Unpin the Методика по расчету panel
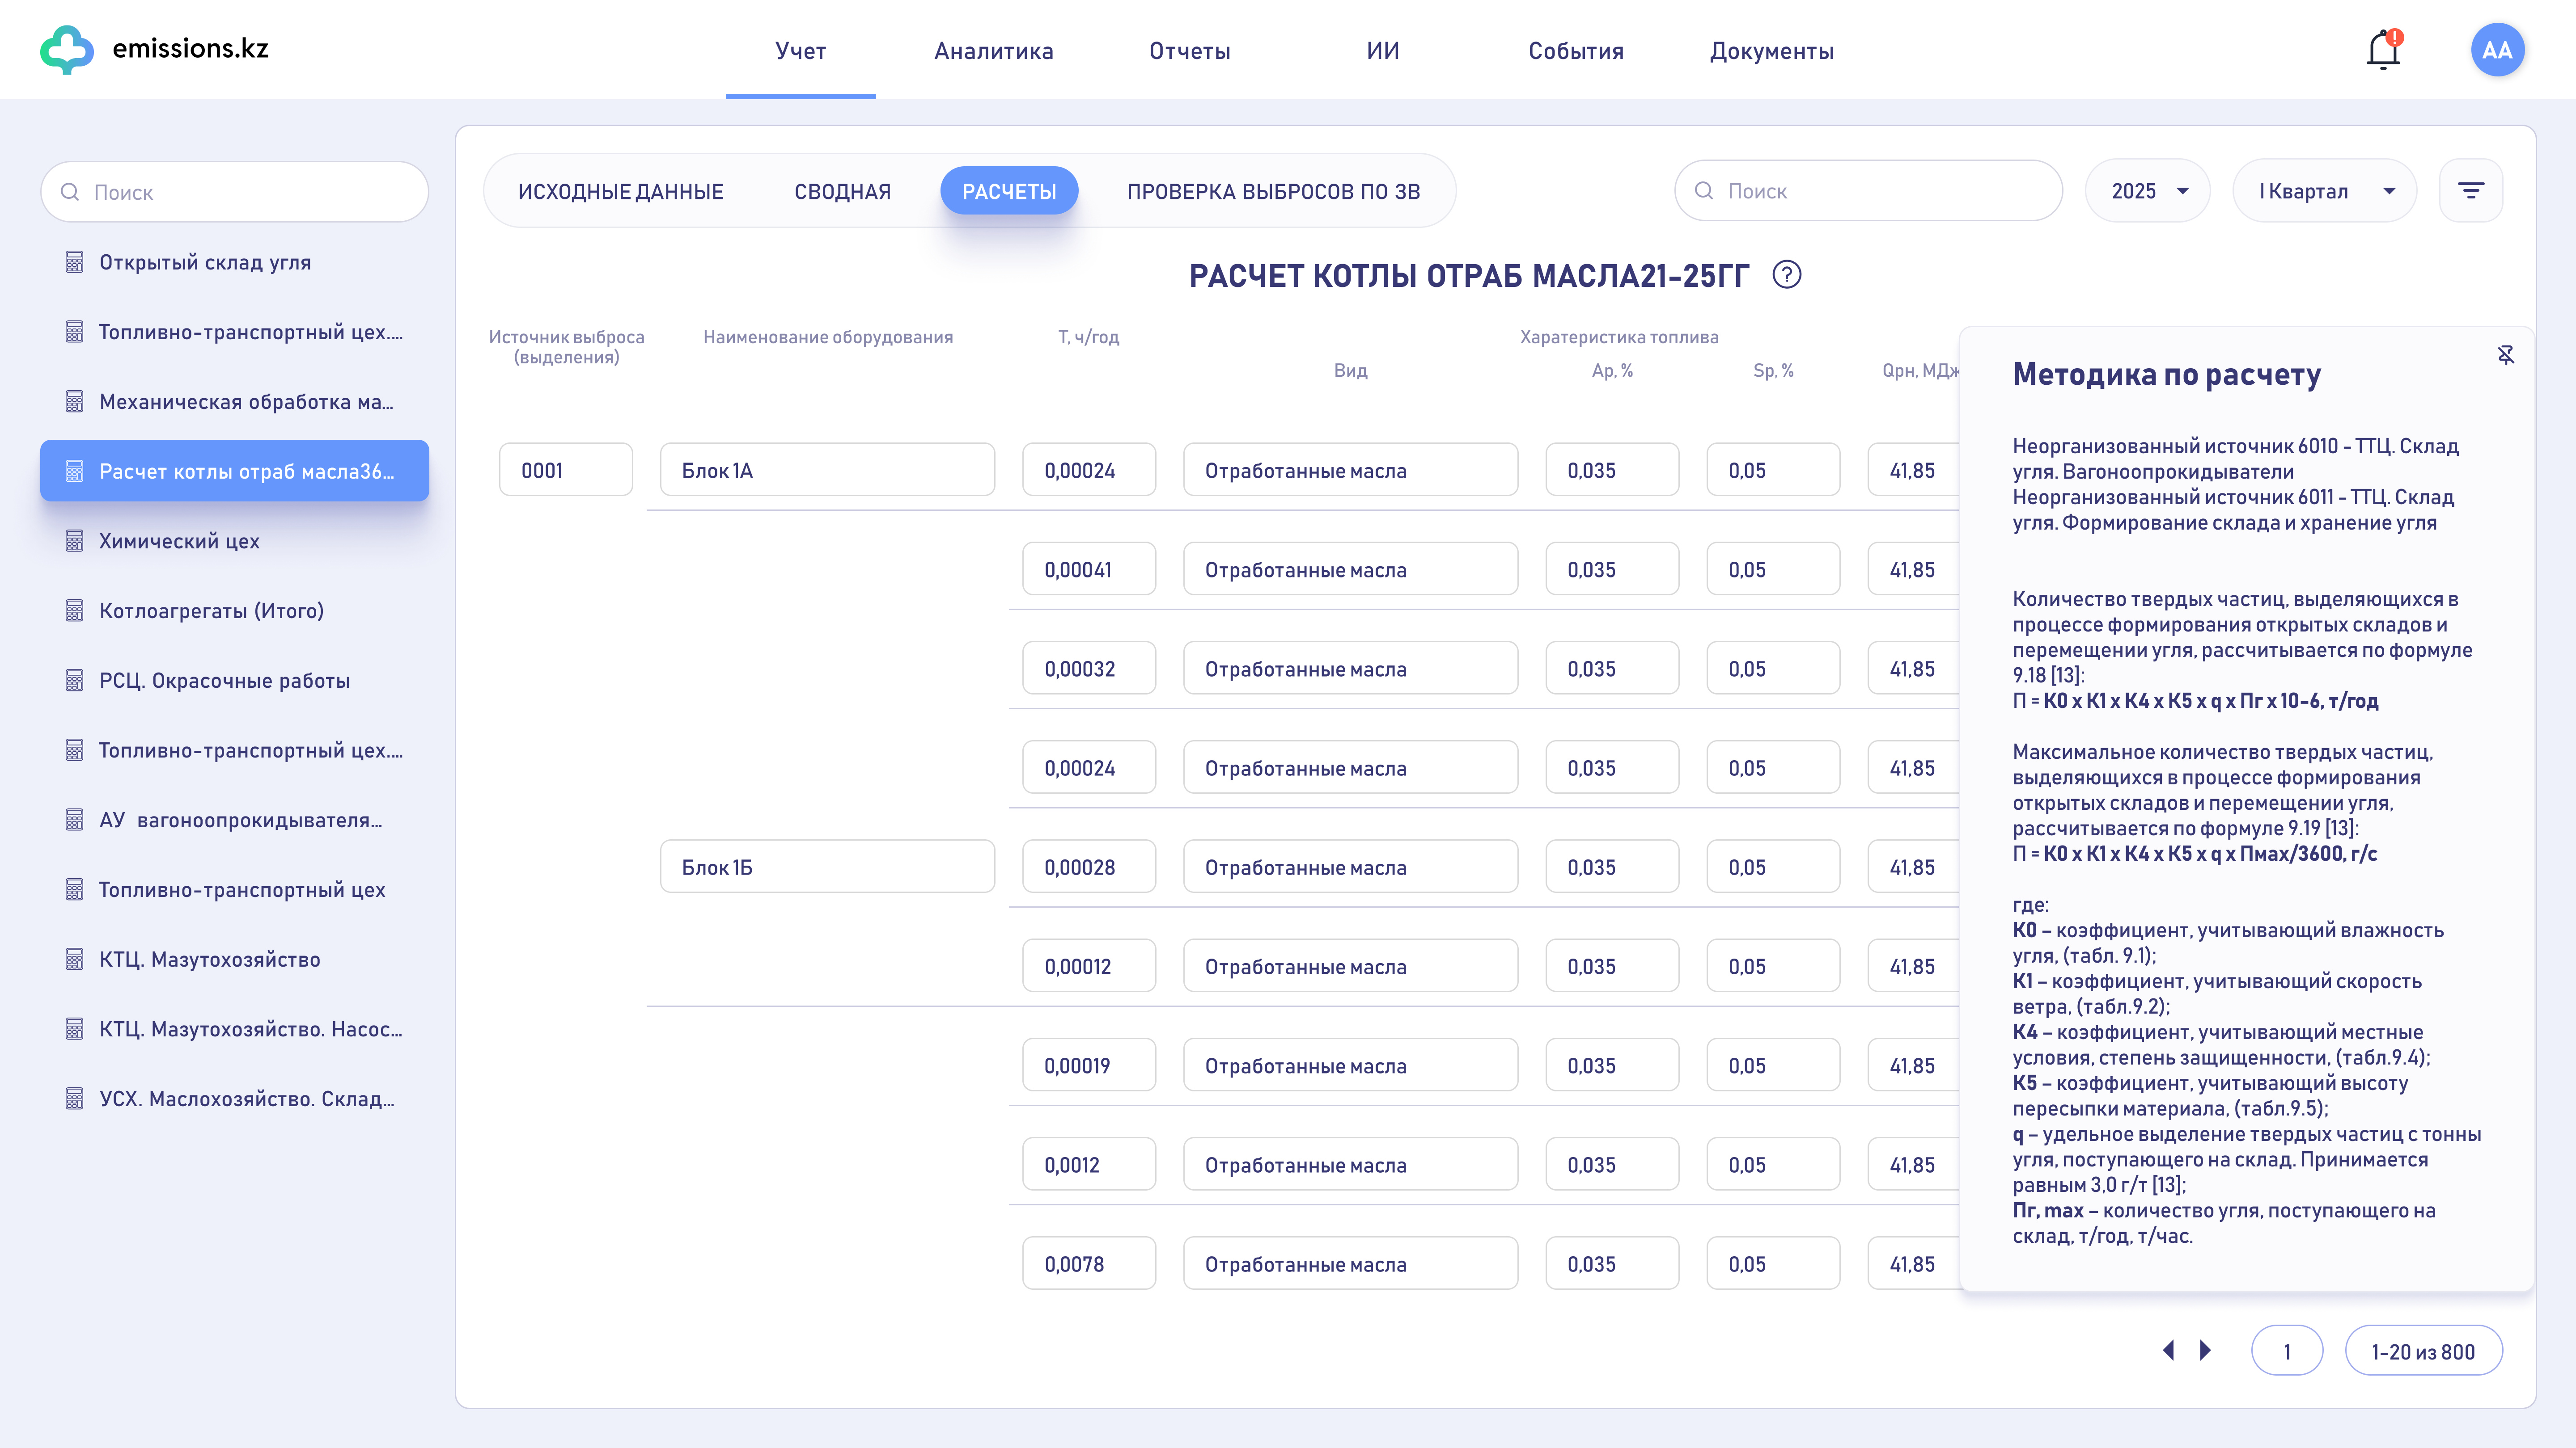This screenshot has height=1448, width=2576. 2505,356
